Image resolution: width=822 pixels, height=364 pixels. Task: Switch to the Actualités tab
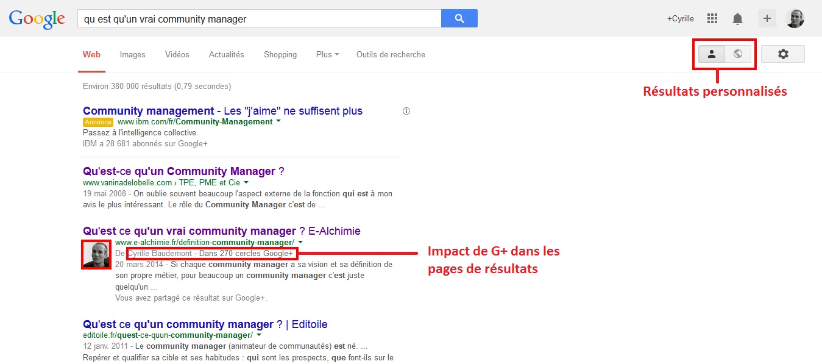click(226, 54)
